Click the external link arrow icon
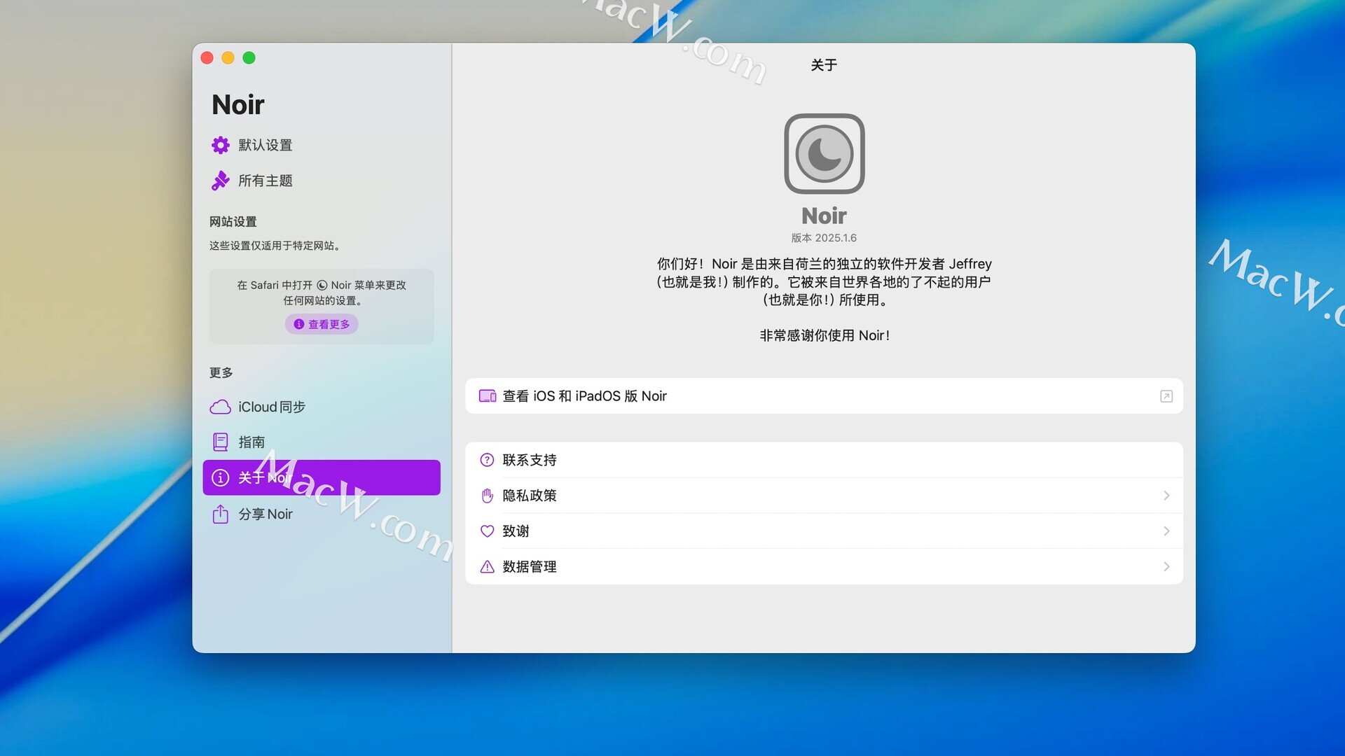 1166,396
